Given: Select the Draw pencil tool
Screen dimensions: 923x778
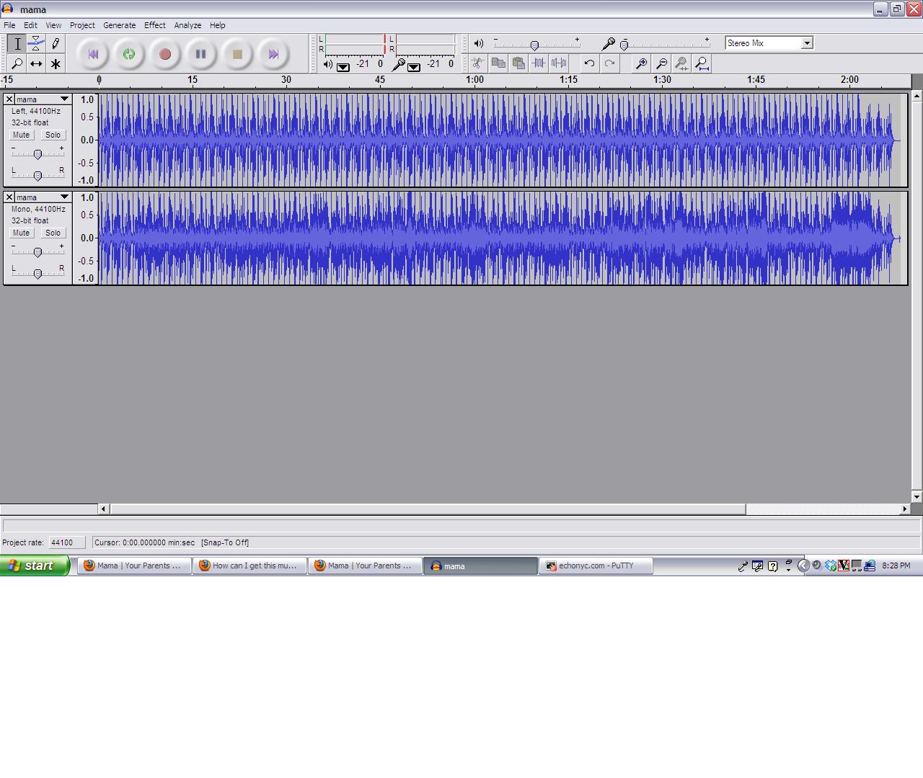Looking at the screenshot, I should [56, 44].
